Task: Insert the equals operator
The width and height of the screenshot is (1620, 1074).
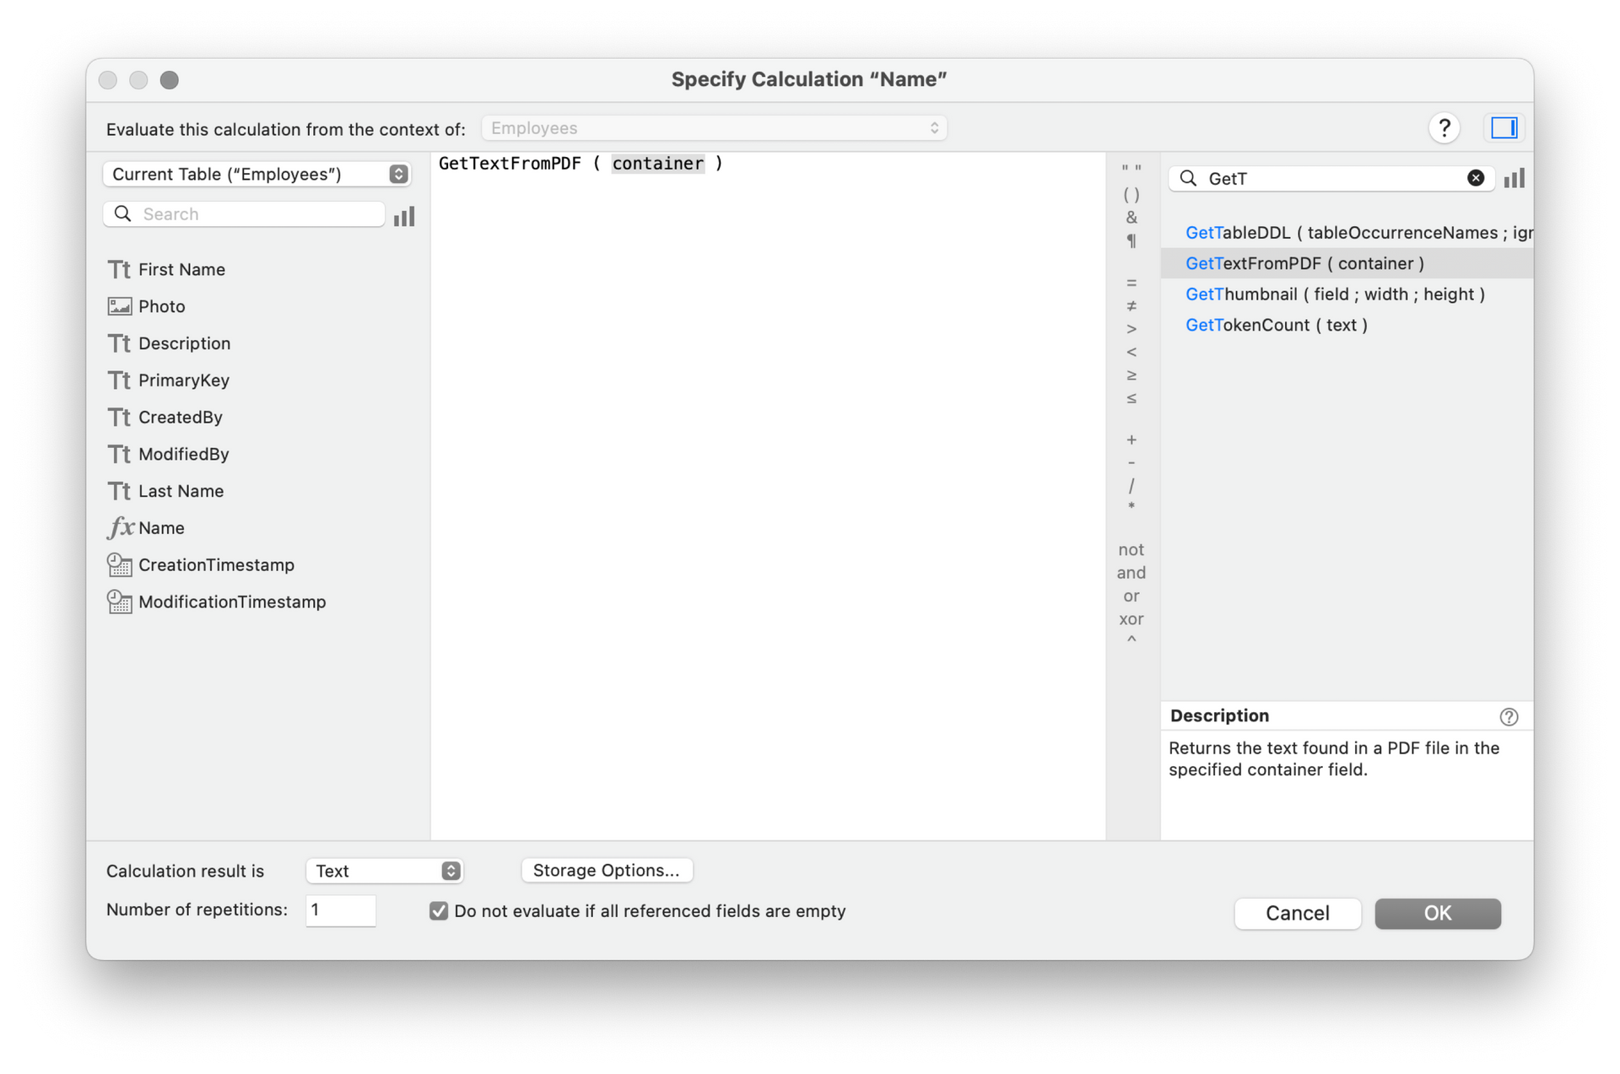Action: 1131,283
